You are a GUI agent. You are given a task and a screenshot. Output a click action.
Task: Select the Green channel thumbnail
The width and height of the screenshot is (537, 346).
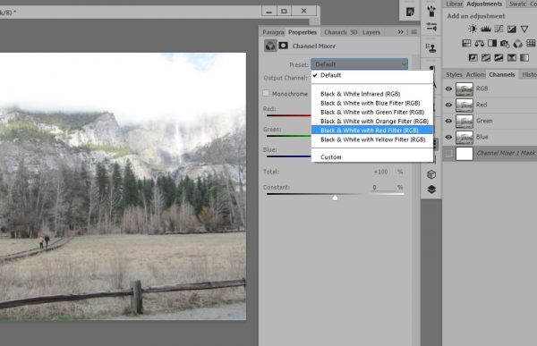pos(464,121)
